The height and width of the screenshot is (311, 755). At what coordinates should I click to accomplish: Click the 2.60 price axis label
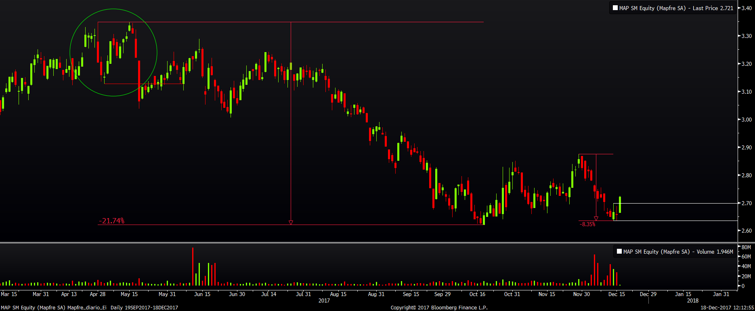coord(747,231)
